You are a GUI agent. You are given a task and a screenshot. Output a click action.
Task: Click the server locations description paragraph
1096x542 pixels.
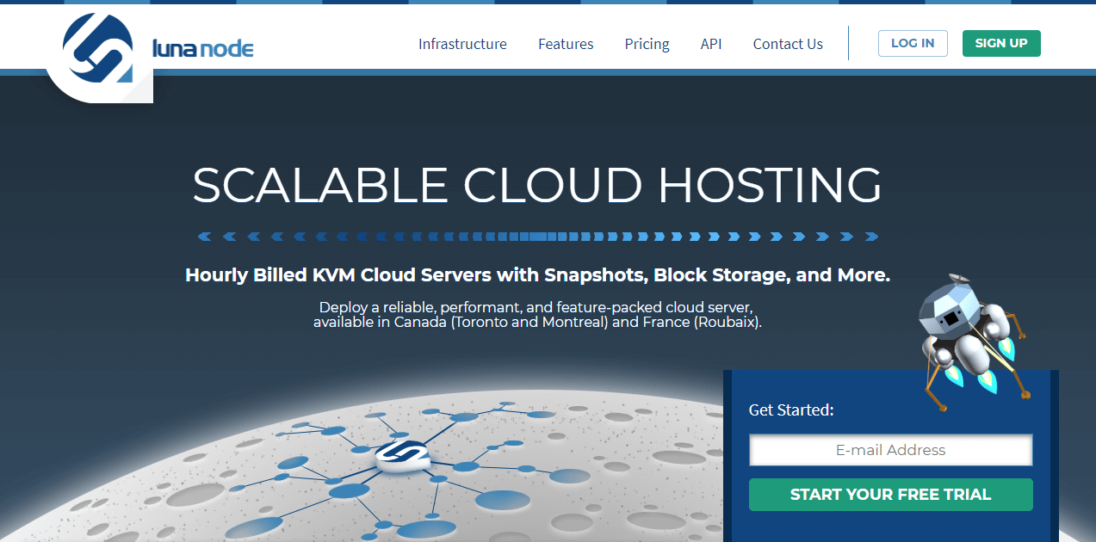tap(537, 315)
